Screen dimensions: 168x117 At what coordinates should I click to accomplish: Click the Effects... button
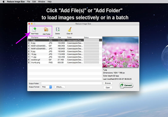click(60, 87)
